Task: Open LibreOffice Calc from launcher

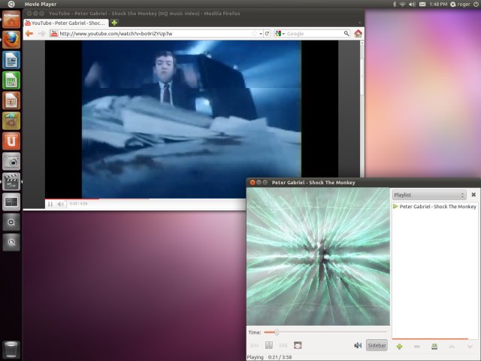Action: pos(11,80)
